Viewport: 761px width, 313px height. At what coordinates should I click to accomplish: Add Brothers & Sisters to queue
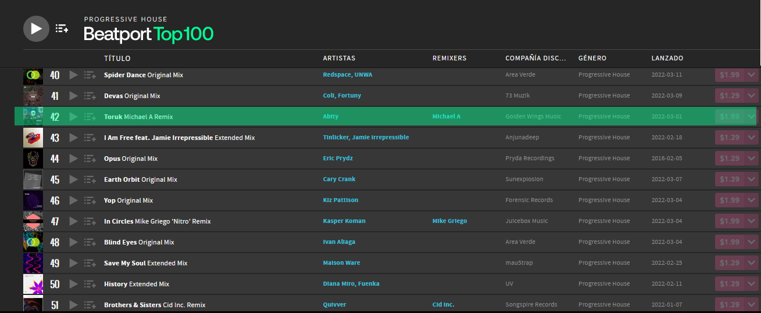(90, 305)
